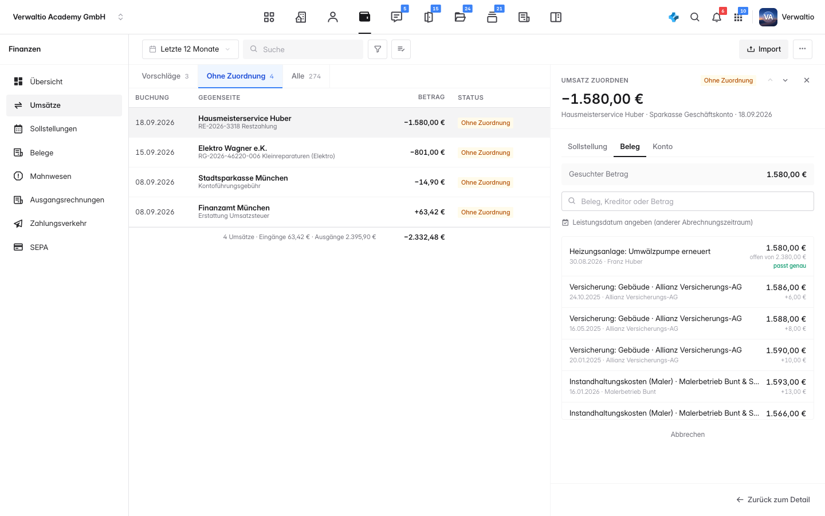Image resolution: width=825 pixels, height=516 pixels.
Task: Choose the Heizungsanlage: Umwälzpumpe erneuert receipt
Action: pos(687,256)
